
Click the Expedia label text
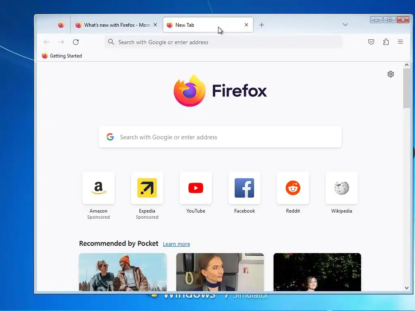(x=147, y=211)
